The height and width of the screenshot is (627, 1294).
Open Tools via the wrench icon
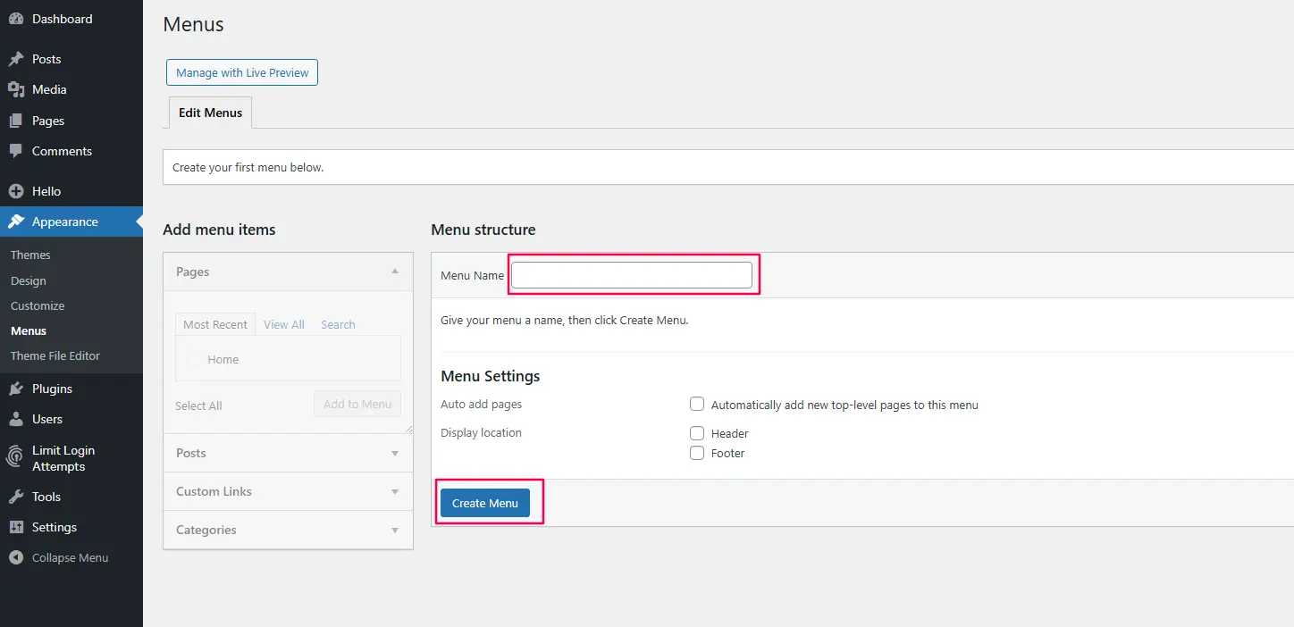coord(16,496)
